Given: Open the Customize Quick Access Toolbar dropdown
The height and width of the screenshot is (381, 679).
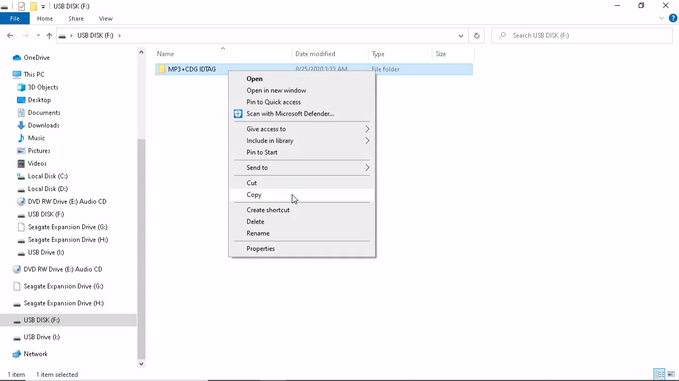Looking at the screenshot, I should coord(43,6).
